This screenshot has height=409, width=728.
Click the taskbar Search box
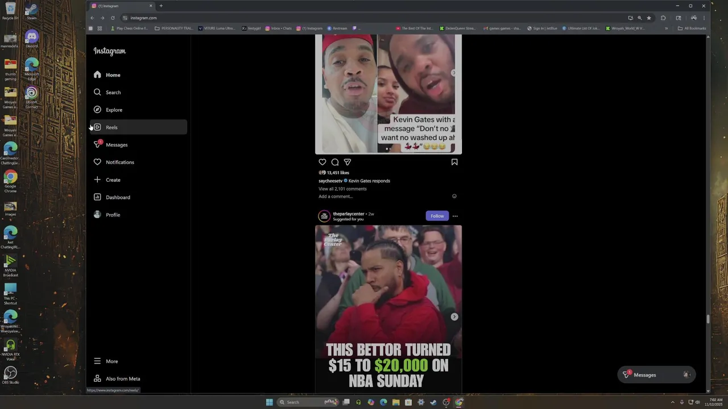tap(308, 402)
